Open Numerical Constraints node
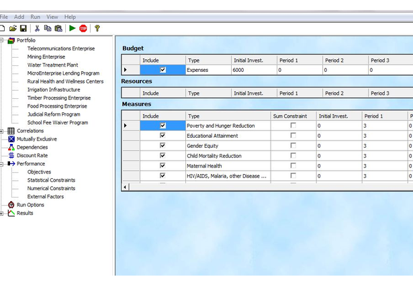The image size is (413, 285). click(51, 188)
